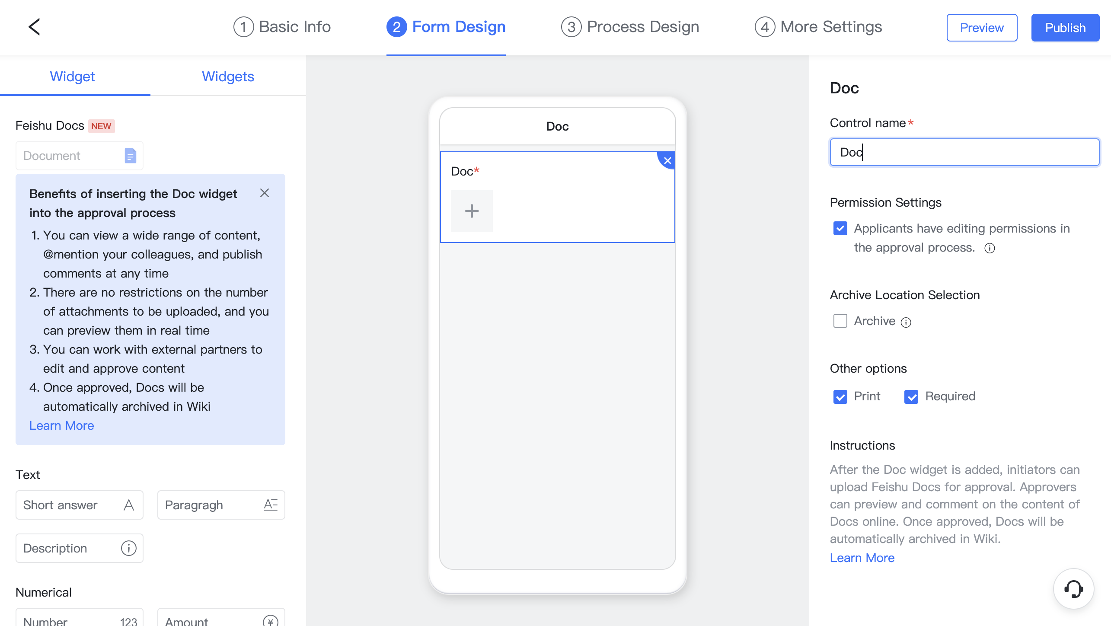Edit the Control name input field
The width and height of the screenshot is (1111, 626).
[x=964, y=152]
